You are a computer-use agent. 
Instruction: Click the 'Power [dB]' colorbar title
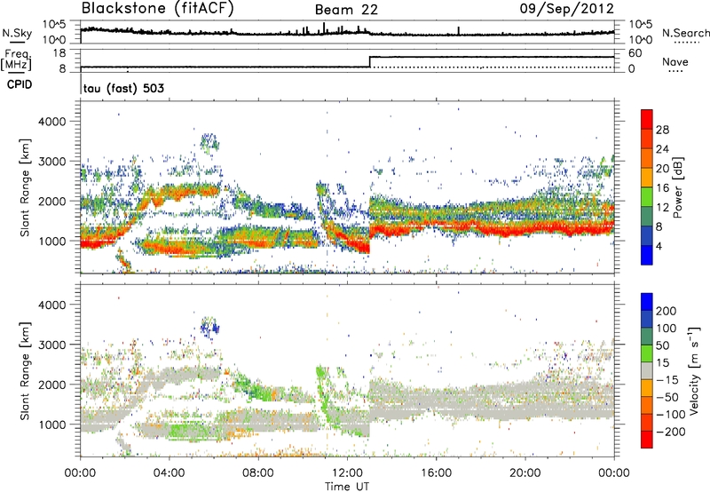677,187
